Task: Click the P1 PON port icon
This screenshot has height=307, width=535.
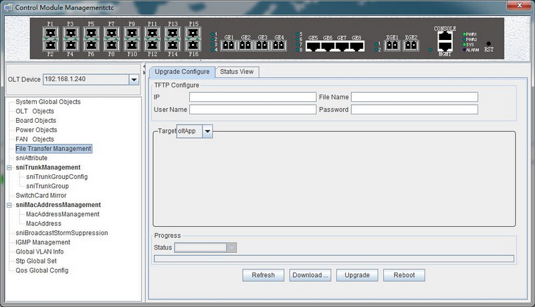Action: [51, 32]
